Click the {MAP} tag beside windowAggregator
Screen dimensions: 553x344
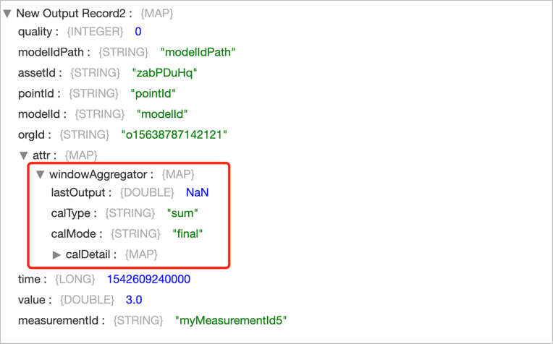point(178,174)
